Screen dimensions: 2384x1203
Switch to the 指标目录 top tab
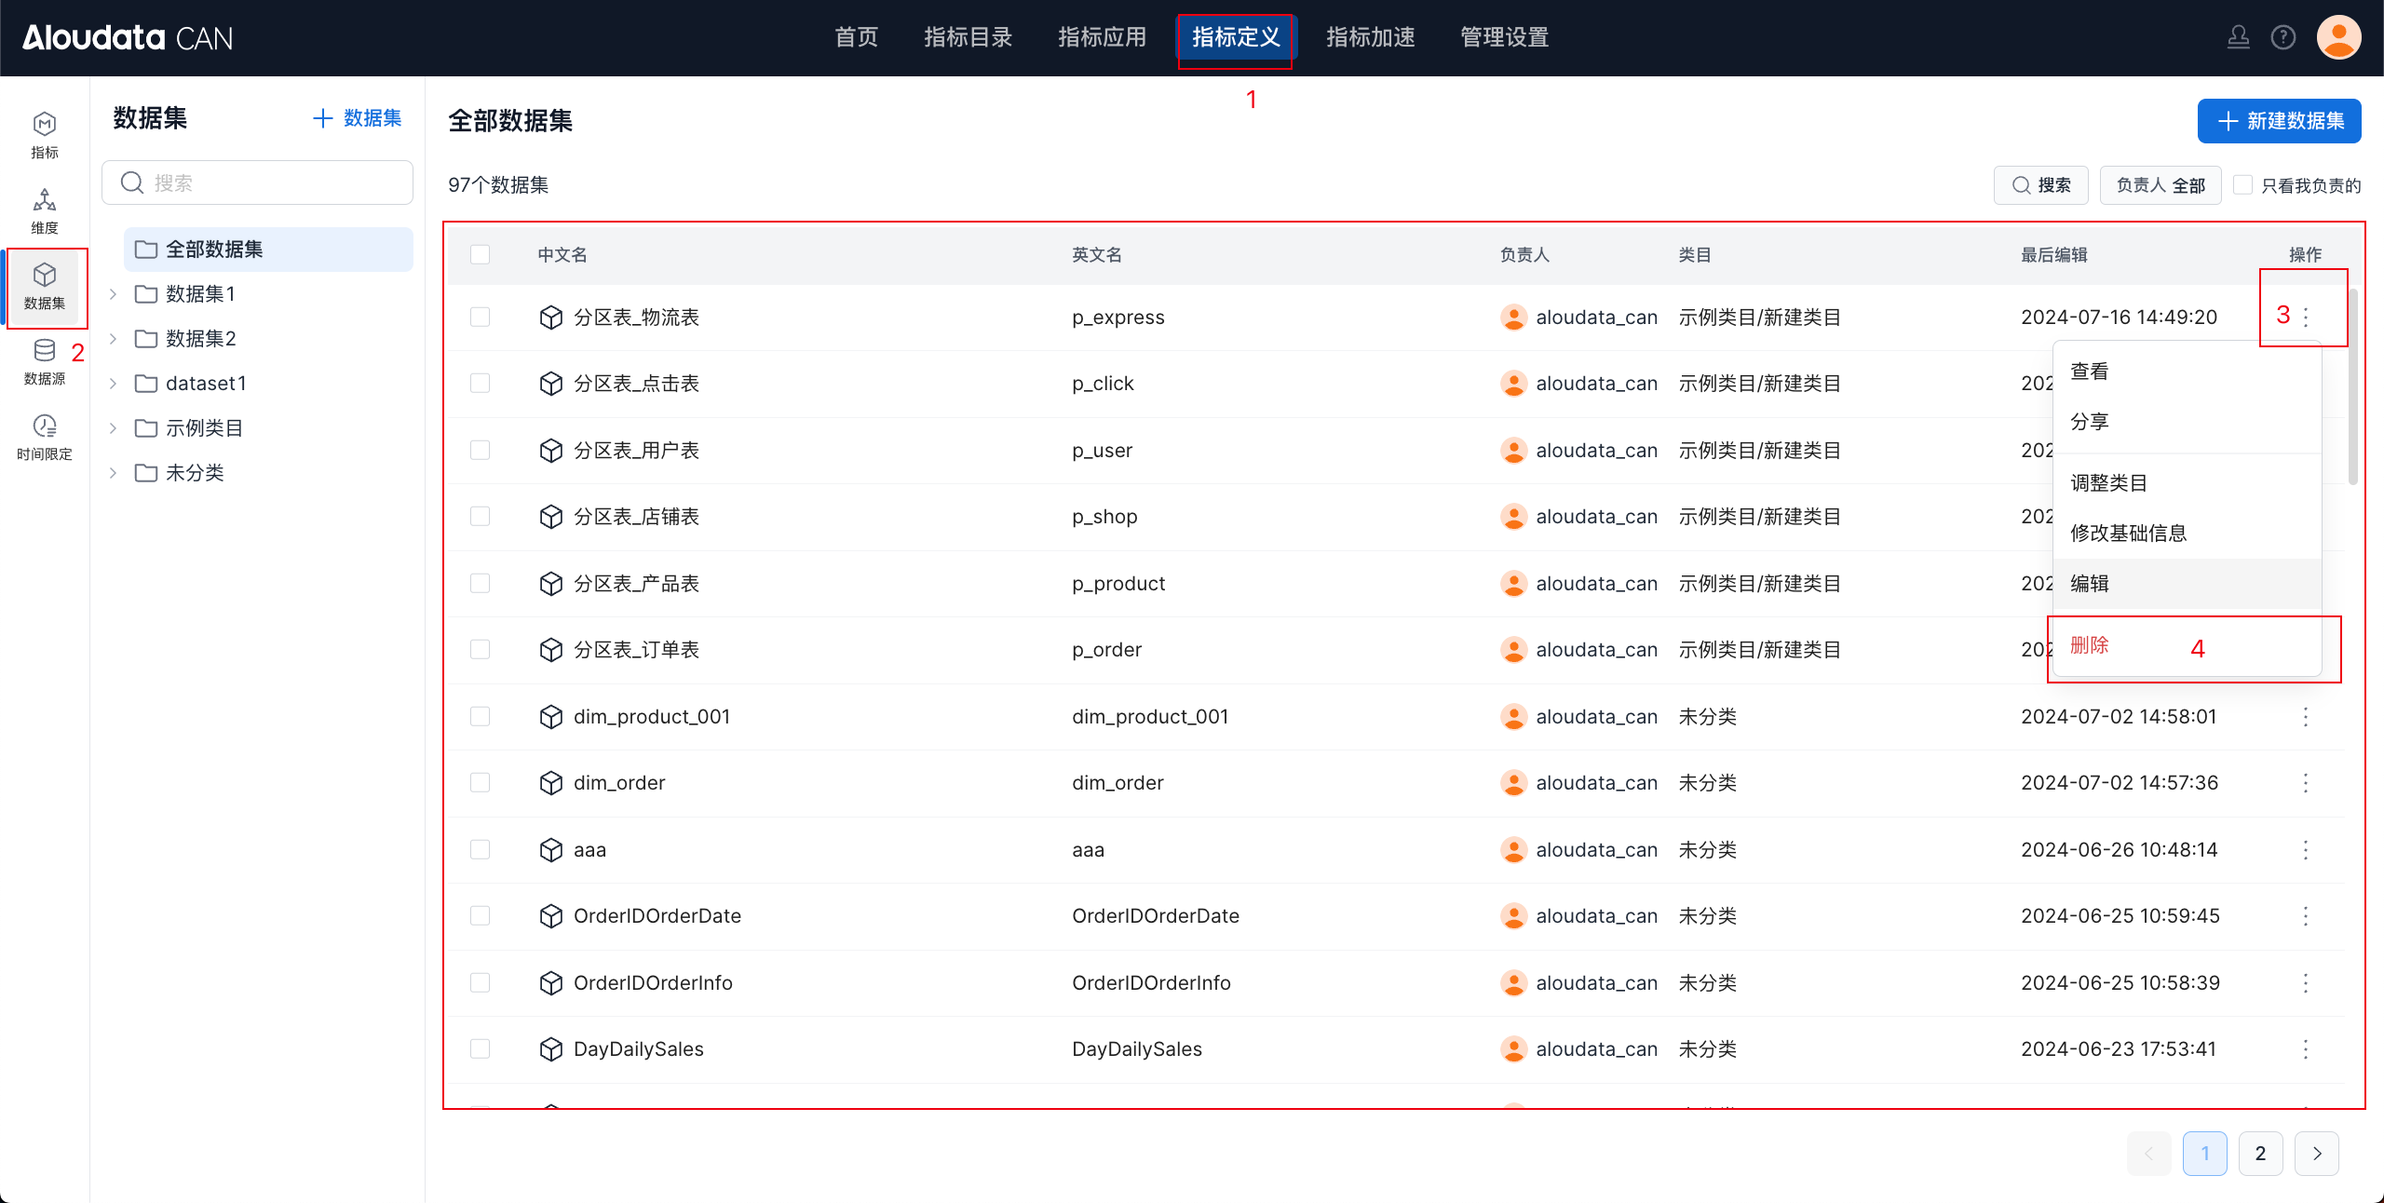968,37
